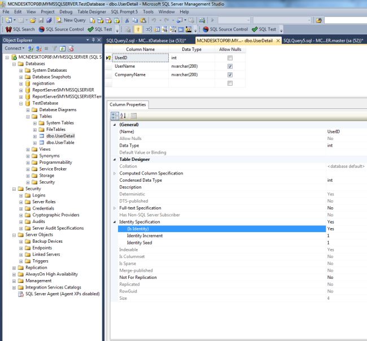Image resolution: width=367 pixels, height=341 pixels.
Task: Click the Save floppy disk icon
Action: (x=41, y=20)
